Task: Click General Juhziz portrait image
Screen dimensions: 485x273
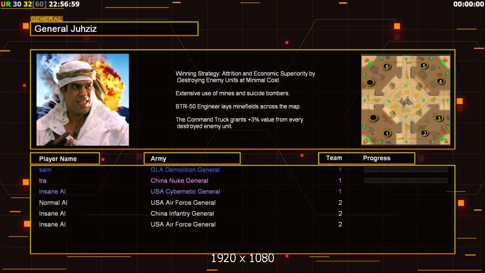Action: click(83, 100)
